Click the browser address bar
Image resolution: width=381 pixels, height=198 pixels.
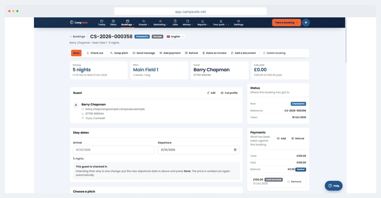[x=190, y=11]
